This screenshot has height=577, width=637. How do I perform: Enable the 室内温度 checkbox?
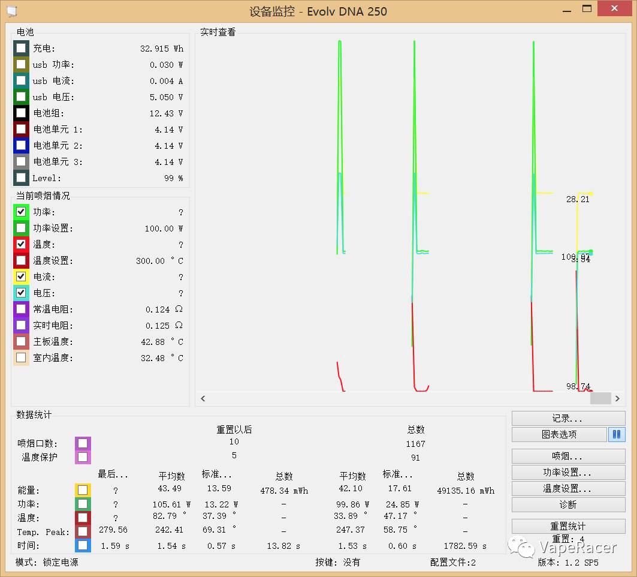click(21, 358)
